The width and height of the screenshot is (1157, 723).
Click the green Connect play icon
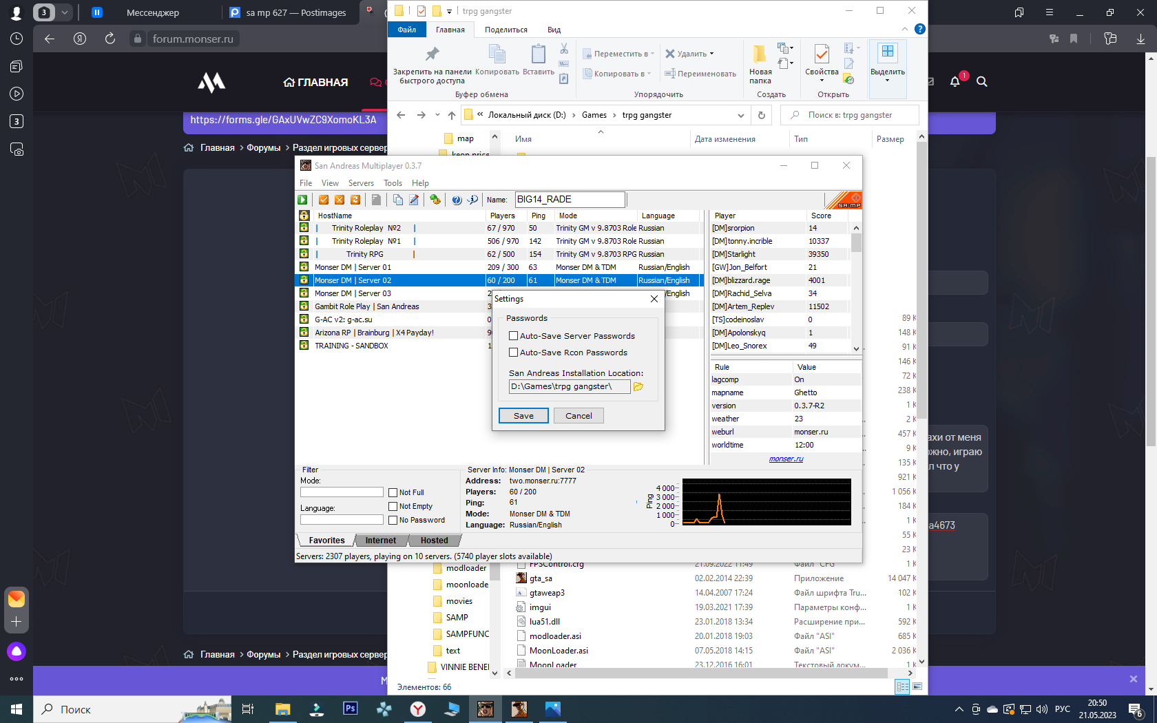302,200
